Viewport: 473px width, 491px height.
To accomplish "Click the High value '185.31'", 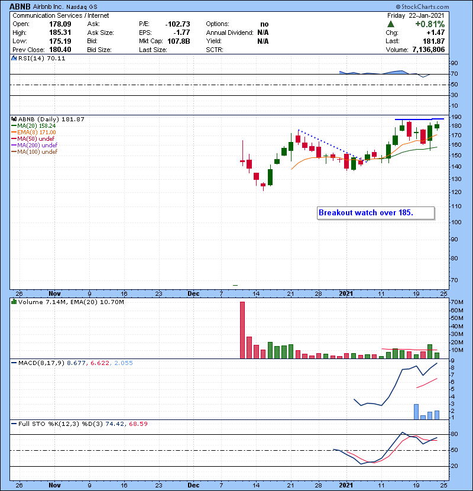I will 60,33.
